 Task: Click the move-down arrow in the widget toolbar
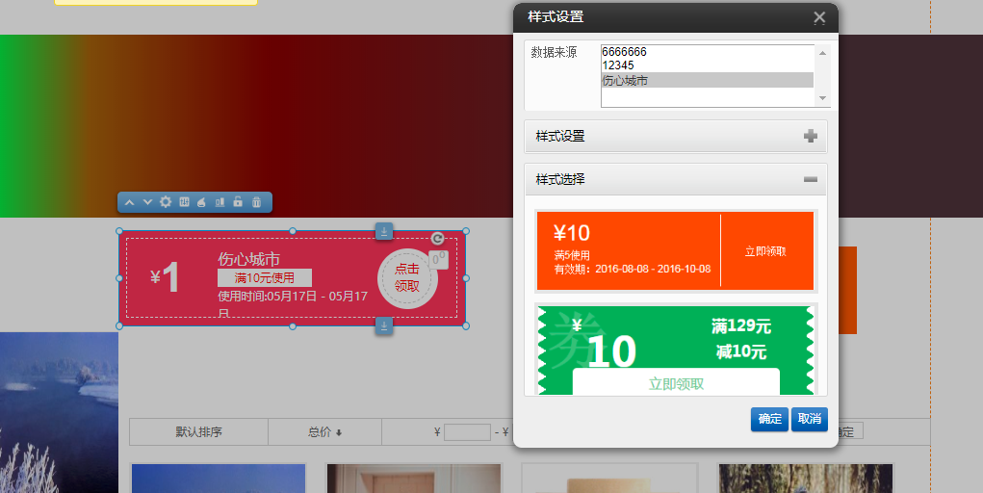147,202
